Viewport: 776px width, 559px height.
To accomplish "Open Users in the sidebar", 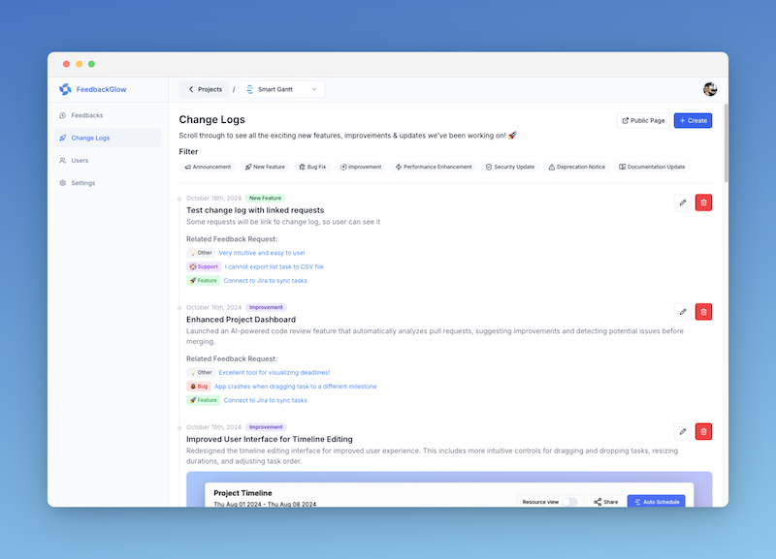I will [x=108, y=160].
